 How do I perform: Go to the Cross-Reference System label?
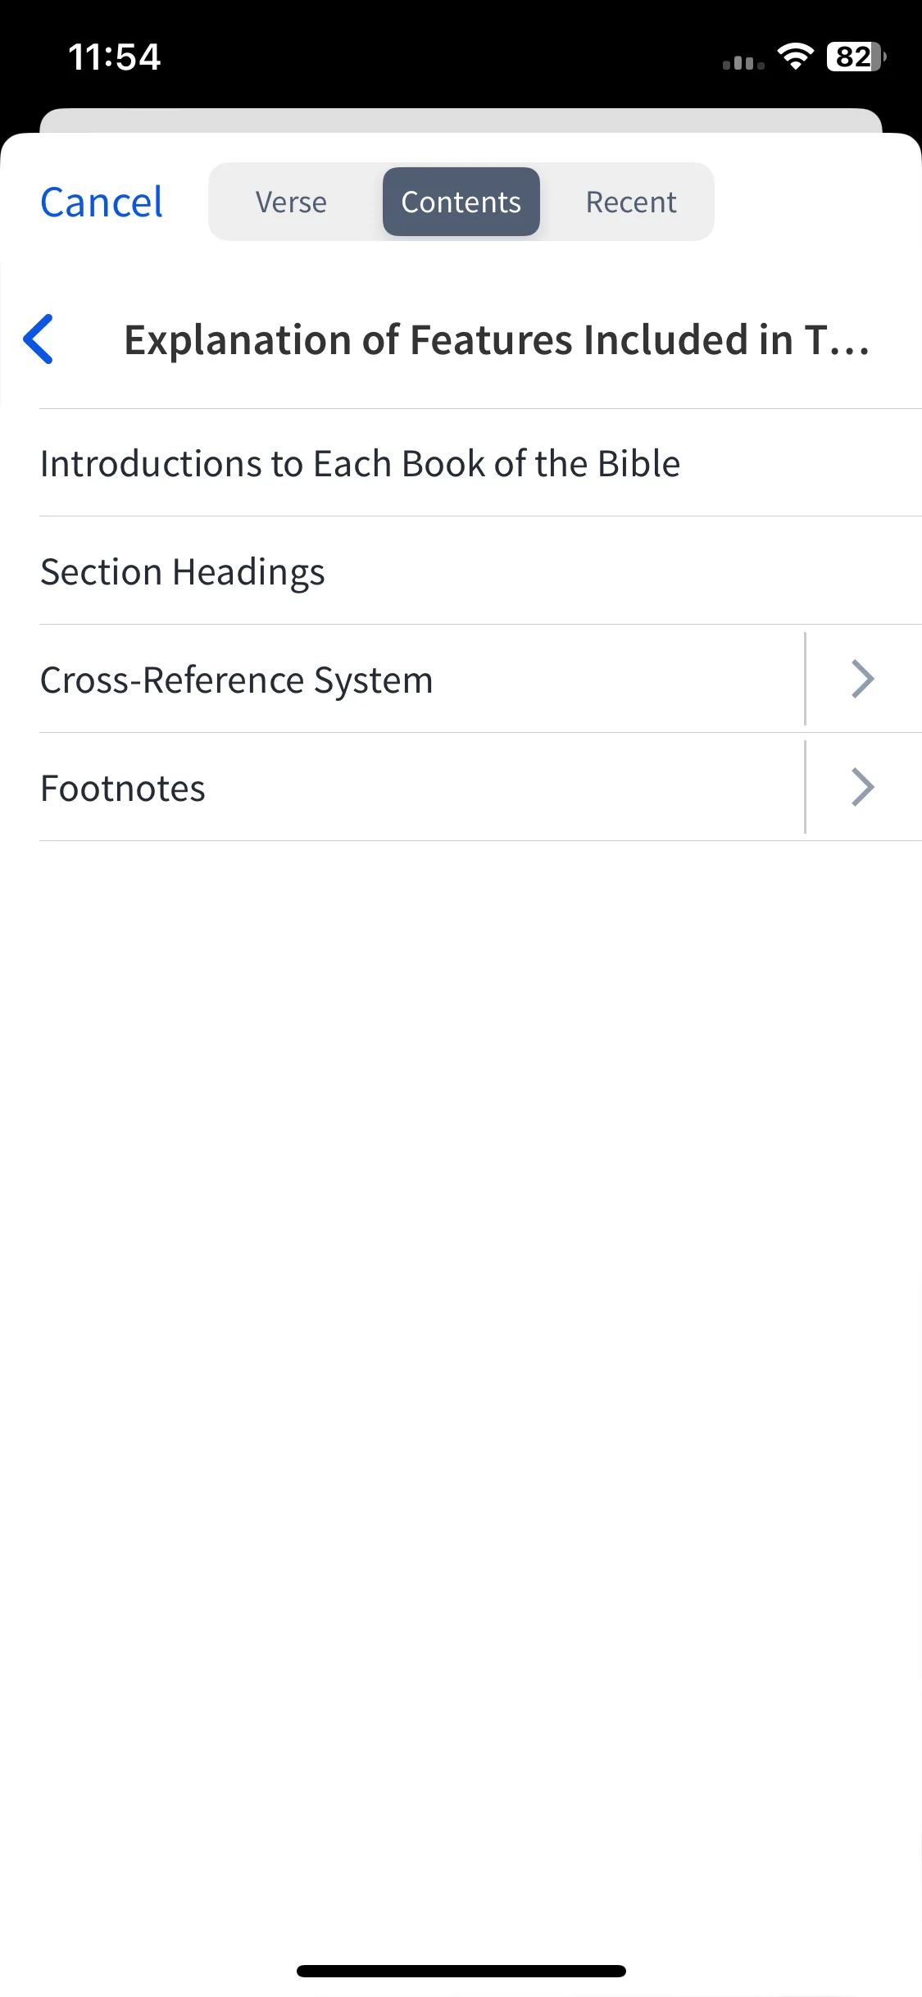[x=237, y=680]
